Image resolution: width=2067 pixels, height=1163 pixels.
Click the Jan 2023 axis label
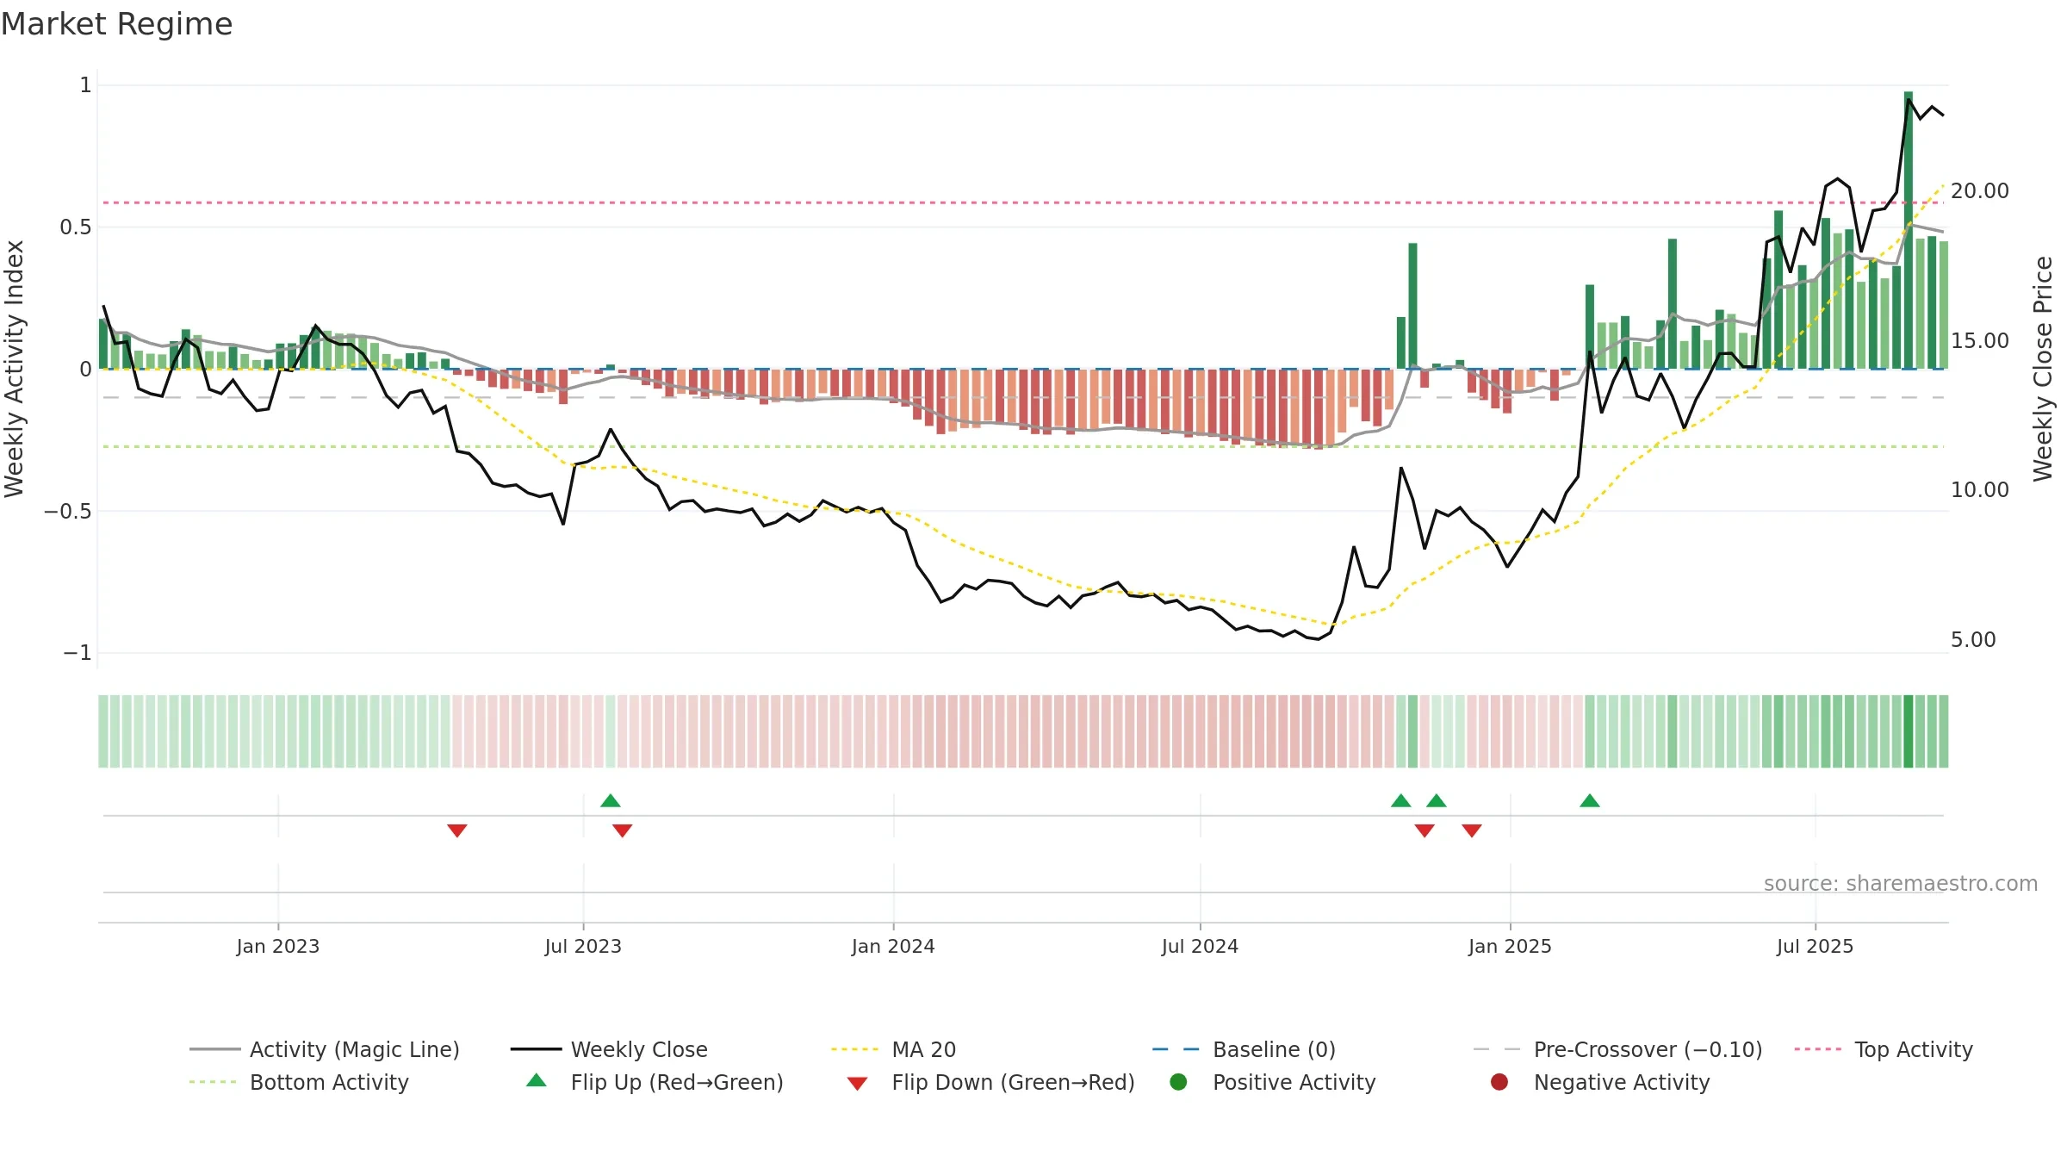[x=278, y=946]
